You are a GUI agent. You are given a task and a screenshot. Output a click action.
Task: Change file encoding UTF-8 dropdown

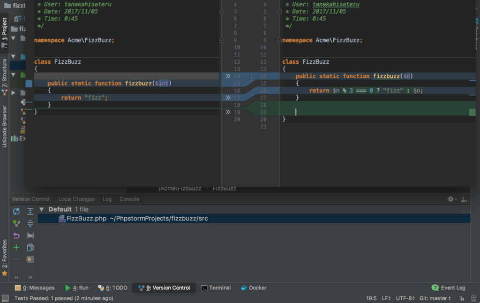pos(405,298)
